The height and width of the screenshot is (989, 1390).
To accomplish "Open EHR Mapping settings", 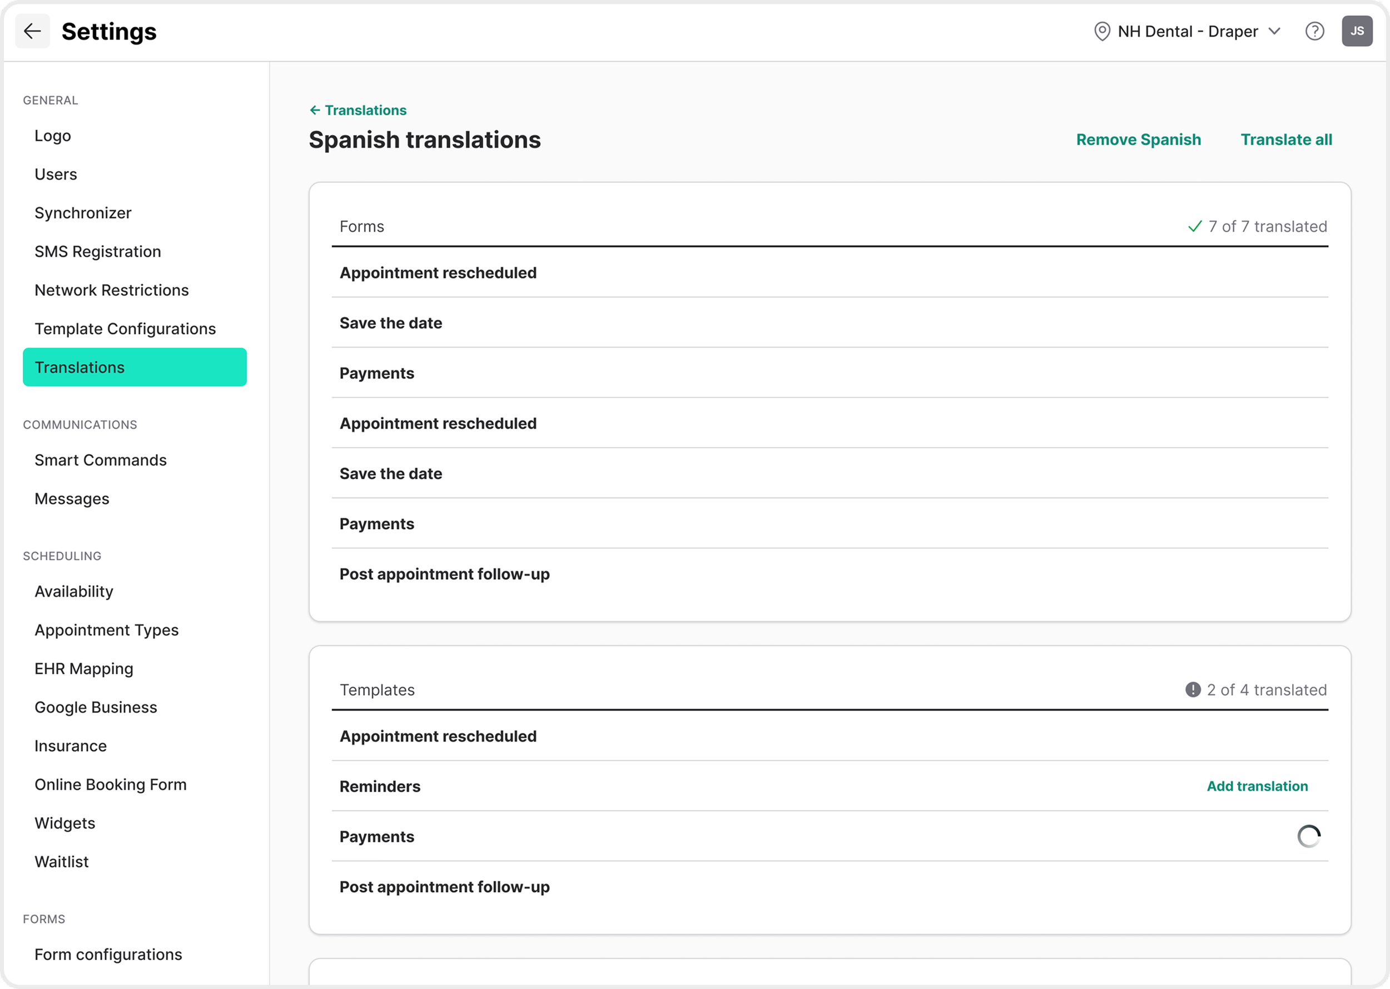I will coord(135,669).
